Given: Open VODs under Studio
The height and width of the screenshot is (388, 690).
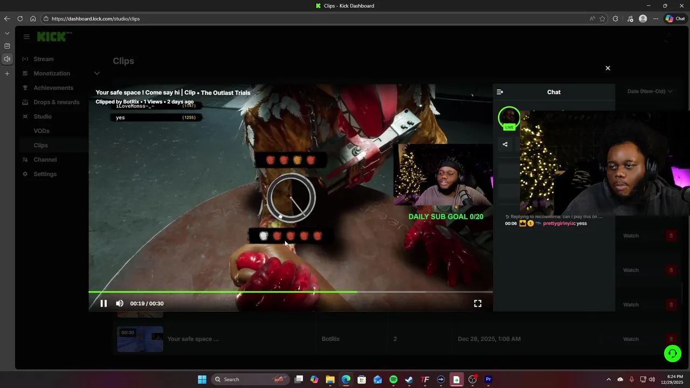Looking at the screenshot, I should tap(42, 131).
